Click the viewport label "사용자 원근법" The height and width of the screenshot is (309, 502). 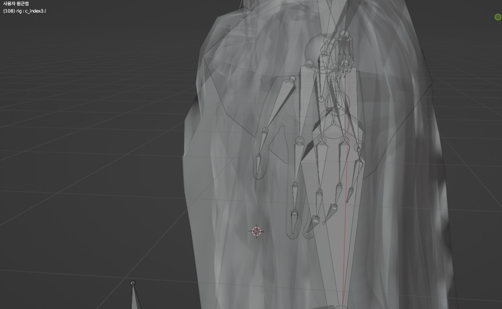[x=16, y=4]
